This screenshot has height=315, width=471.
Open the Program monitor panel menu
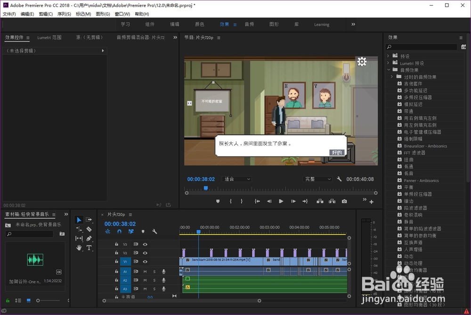pyautogui.click(x=219, y=38)
